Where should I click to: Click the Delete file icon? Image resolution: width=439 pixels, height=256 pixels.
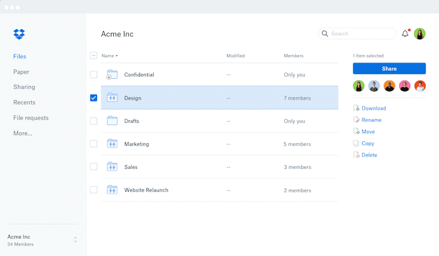click(356, 155)
